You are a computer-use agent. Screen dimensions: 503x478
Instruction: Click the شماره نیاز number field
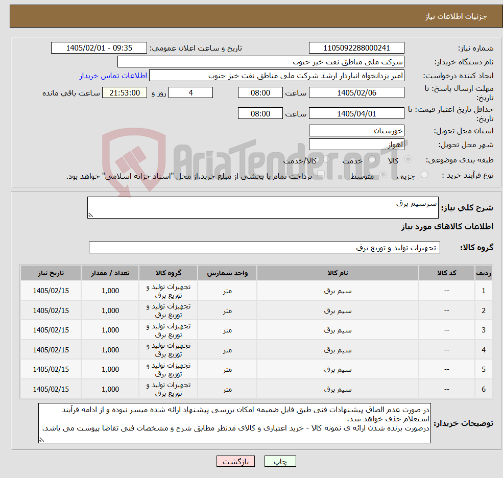356,48
